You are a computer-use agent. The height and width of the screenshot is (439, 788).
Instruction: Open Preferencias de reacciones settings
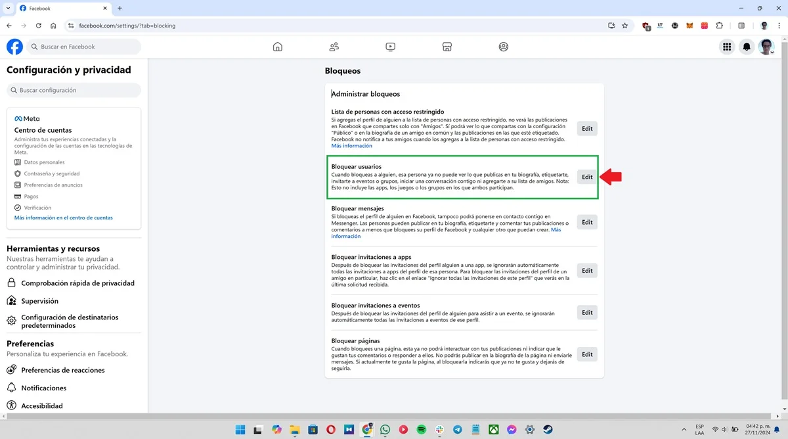click(x=63, y=370)
